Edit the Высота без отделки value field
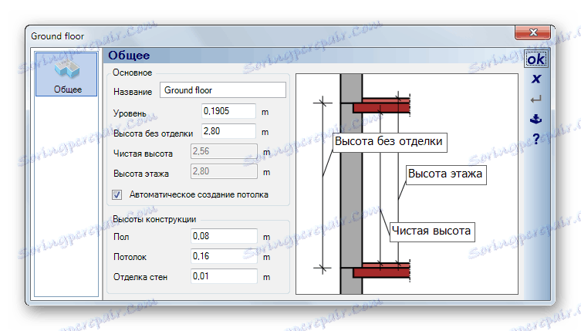This screenshot has height=331, width=581. pos(228,131)
